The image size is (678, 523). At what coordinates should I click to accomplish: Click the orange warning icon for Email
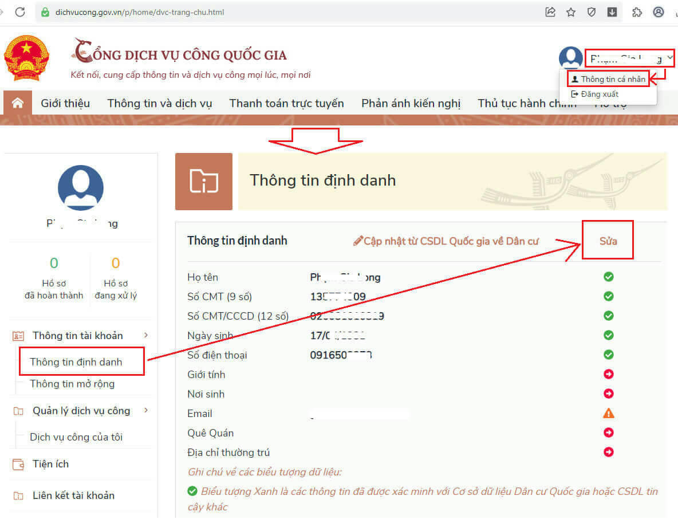coord(608,414)
